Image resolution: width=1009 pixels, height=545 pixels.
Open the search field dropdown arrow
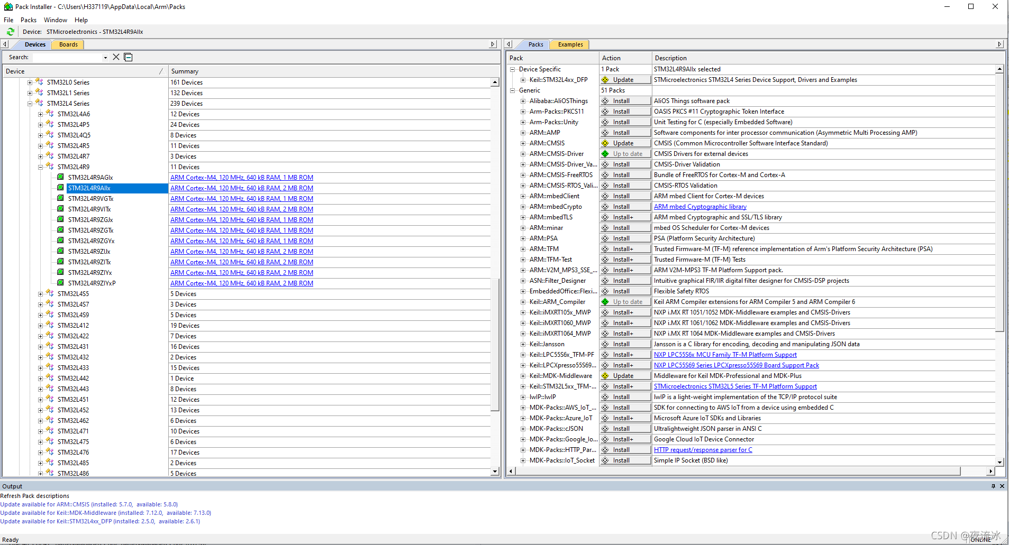click(x=105, y=58)
